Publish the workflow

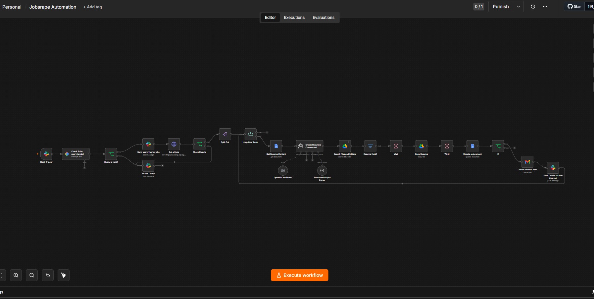pos(501,7)
